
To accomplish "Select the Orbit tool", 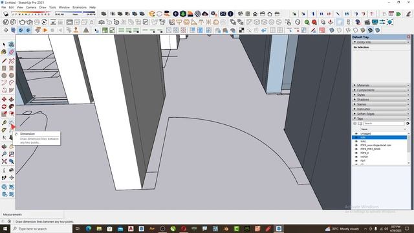I will [x=4, y=147].
